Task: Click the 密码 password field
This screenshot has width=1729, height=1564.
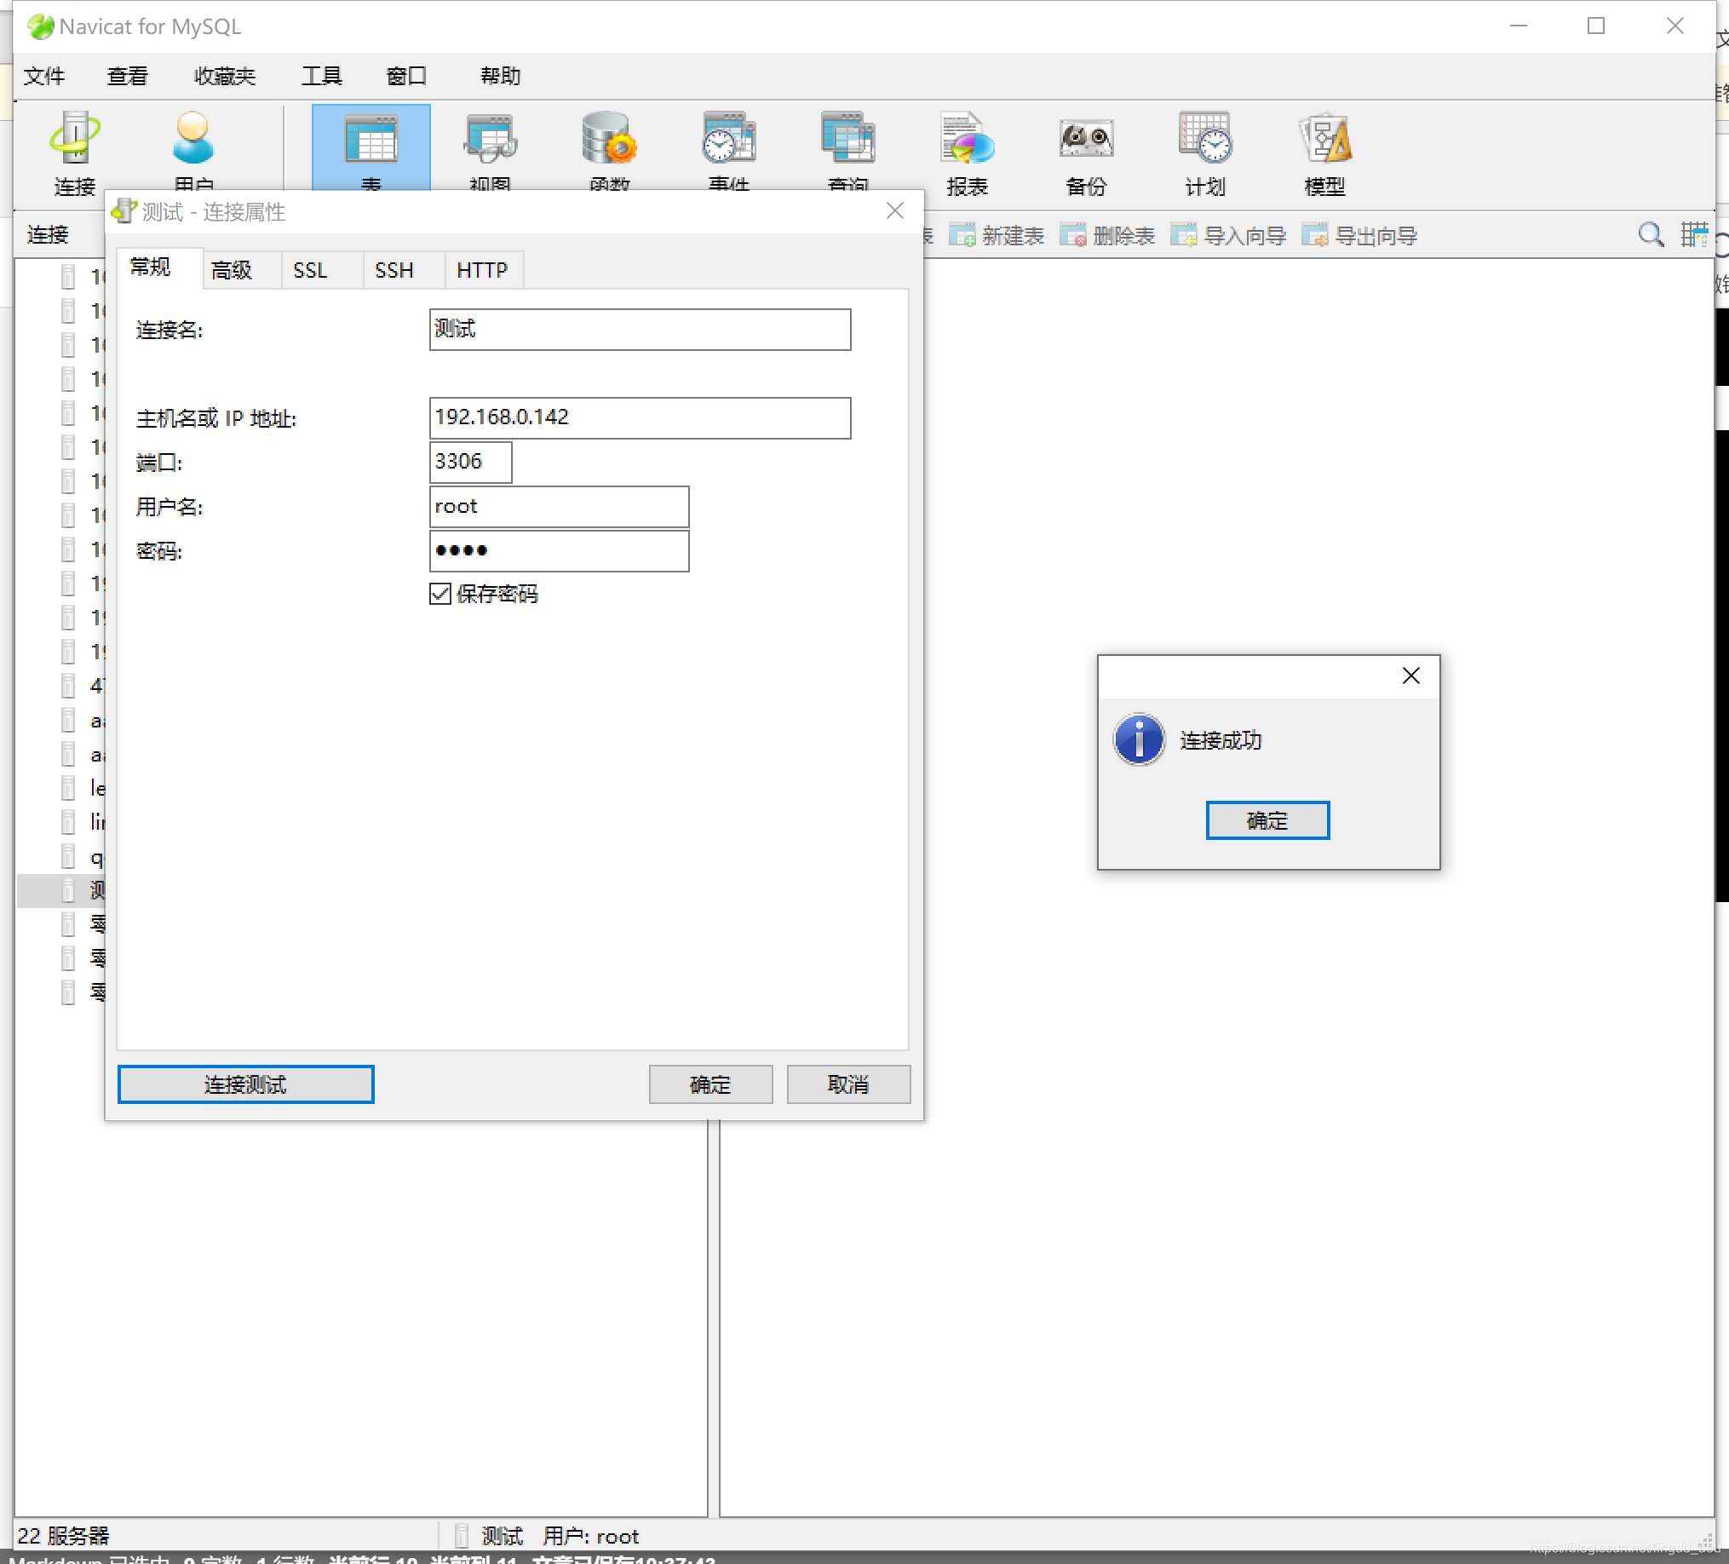Action: click(x=559, y=551)
